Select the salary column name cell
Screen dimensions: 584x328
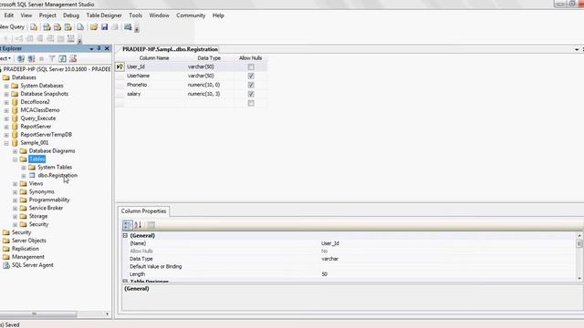pos(154,94)
